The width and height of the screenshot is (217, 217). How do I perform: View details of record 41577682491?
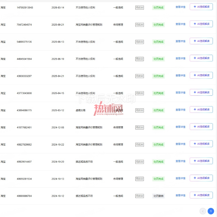180,127
